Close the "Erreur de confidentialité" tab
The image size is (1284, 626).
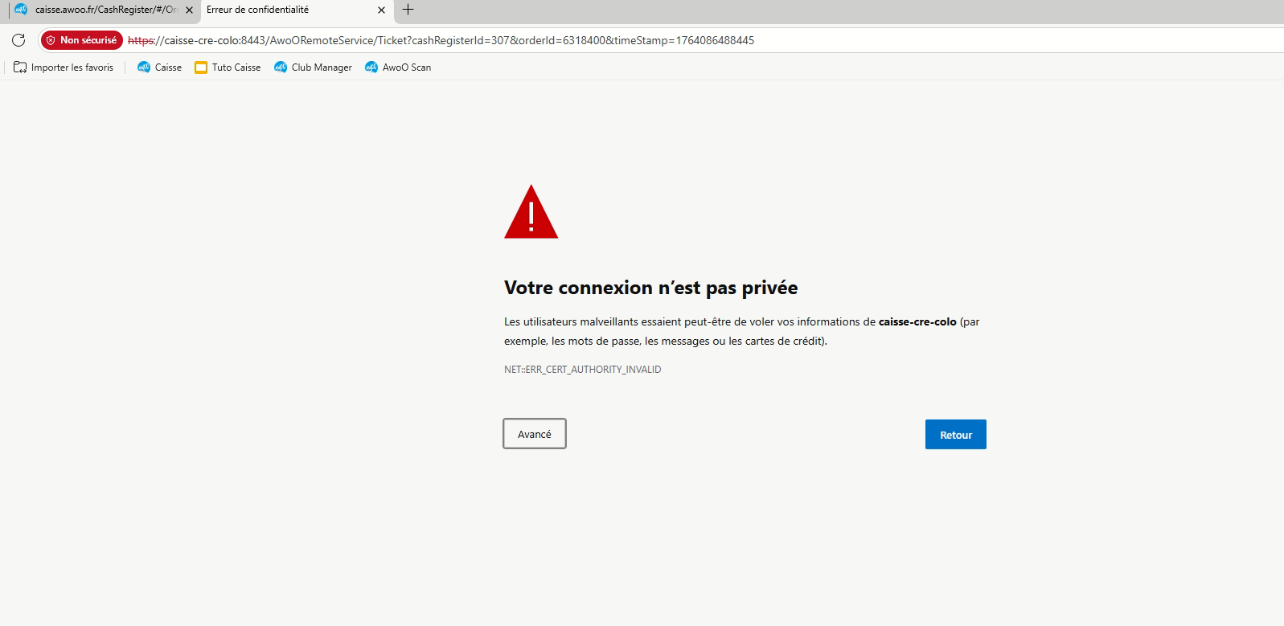coord(381,10)
